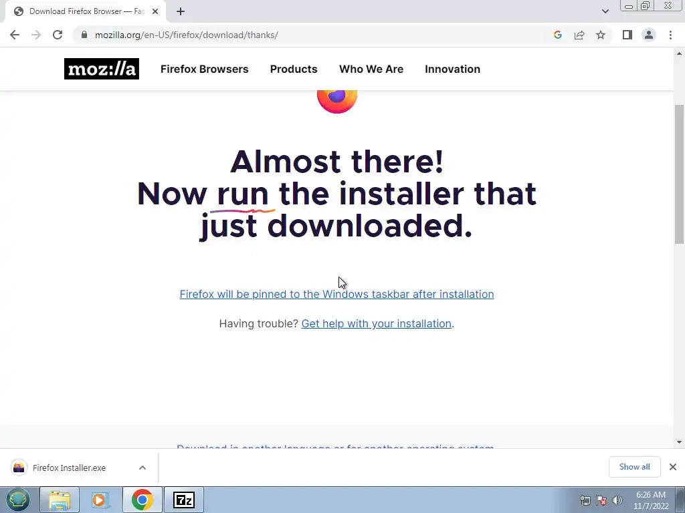This screenshot has height=513, width=685.
Task: Select the Download Firefox Browser tab
Action: [86, 11]
